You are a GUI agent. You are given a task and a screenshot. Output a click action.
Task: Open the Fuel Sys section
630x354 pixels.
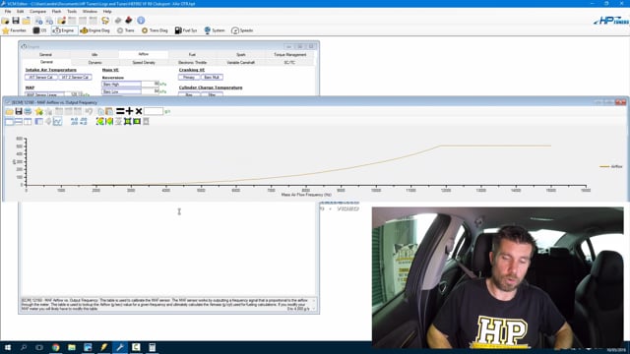tap(186, 30)
